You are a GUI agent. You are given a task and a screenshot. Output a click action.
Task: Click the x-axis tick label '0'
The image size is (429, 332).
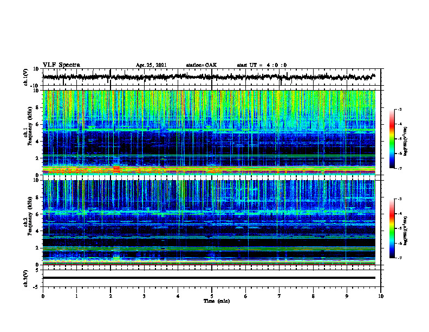tap(43, 296)
